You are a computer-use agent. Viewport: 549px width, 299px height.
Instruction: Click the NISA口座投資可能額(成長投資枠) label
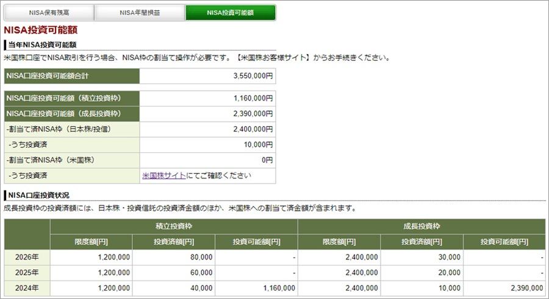point(72,114)
